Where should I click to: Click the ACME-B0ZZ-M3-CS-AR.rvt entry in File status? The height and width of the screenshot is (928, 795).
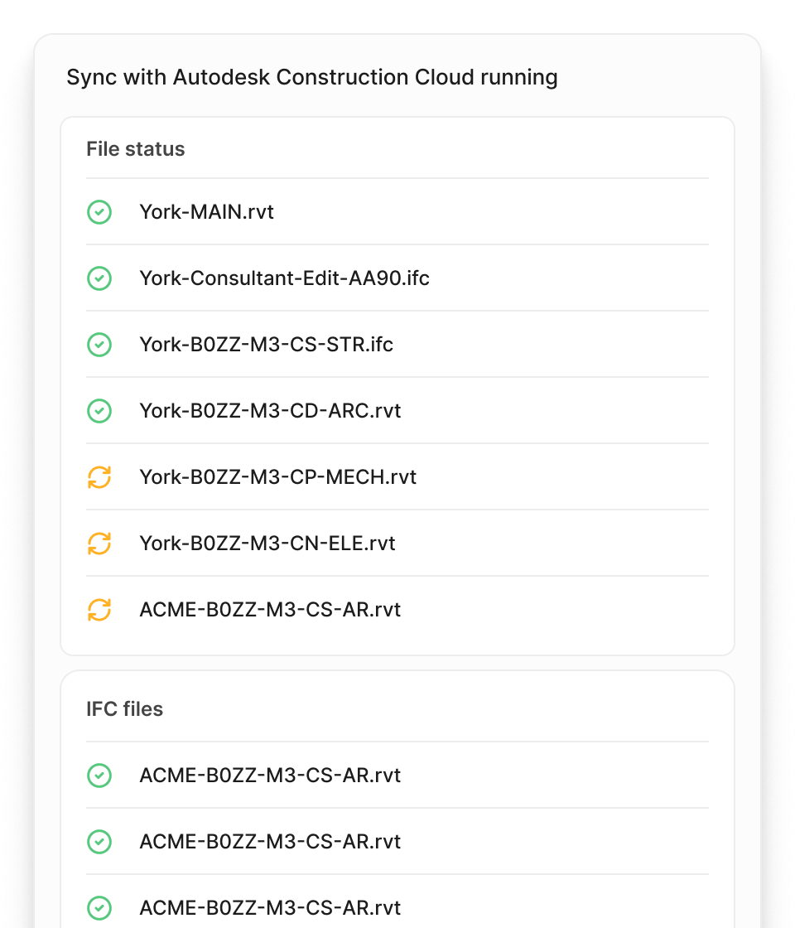click(269, 610)
